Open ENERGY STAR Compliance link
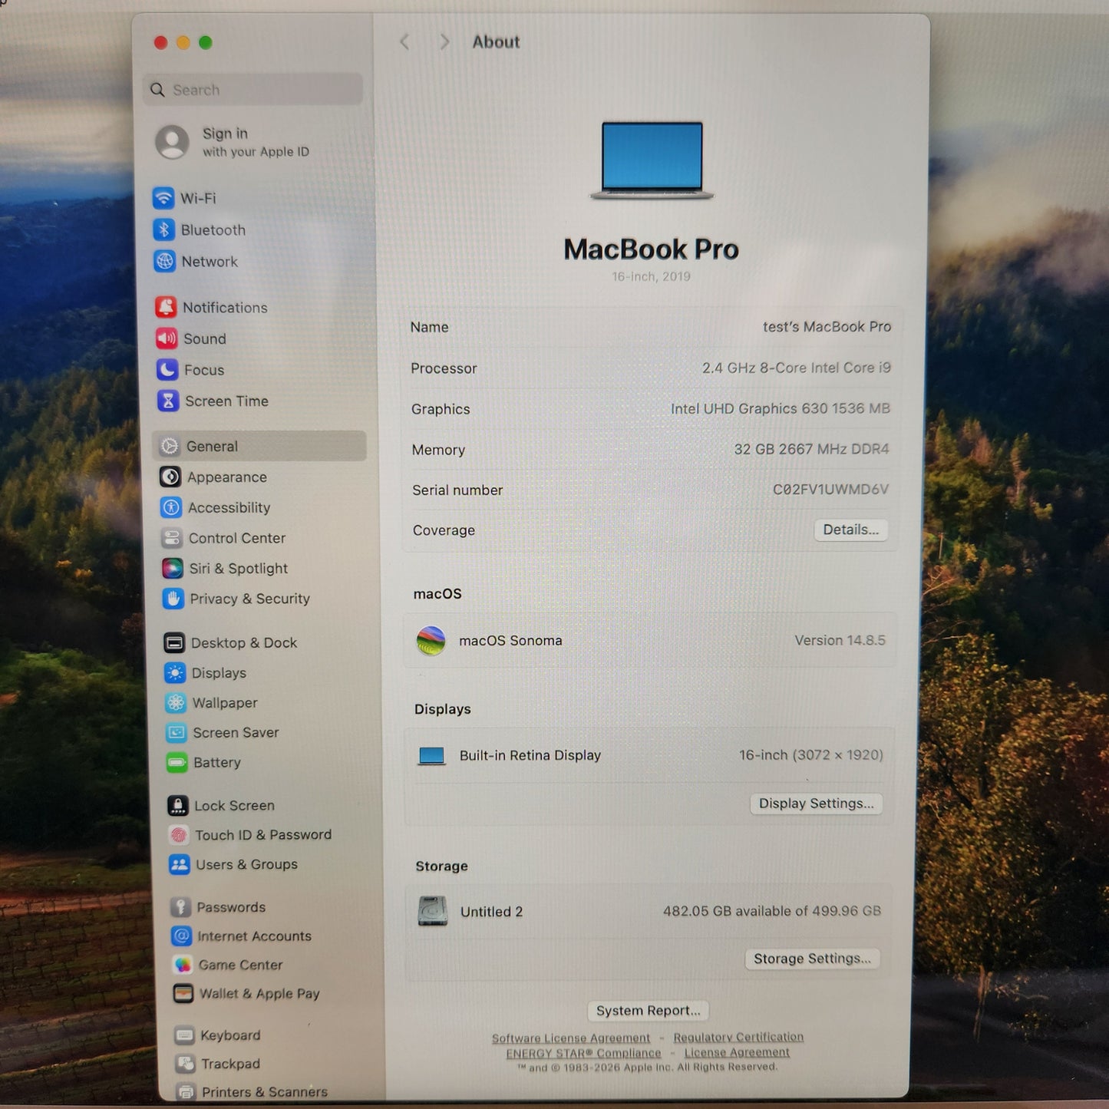1109x1109 pixels. [x=583, y=1053]
